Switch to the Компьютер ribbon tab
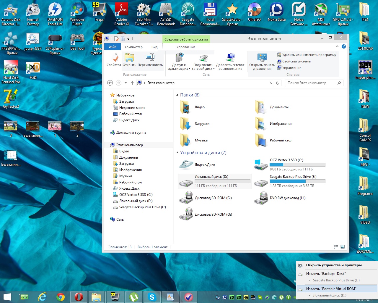This screenshot has width=378, height=303. tap(133, 47)
